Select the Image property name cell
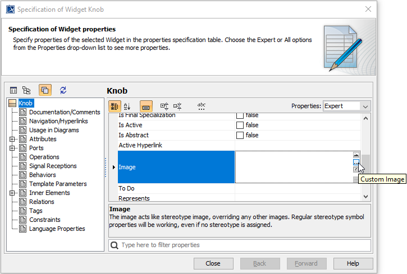The width and height of the screenshot is (407, 274). [x=176, y=167]
